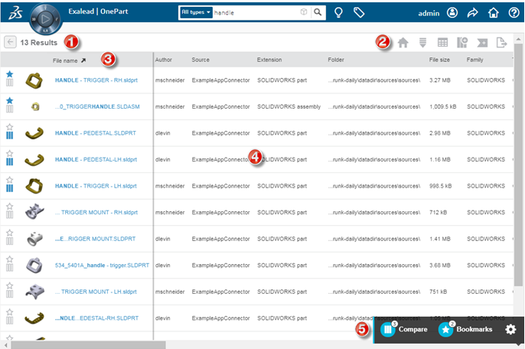Sort by the Source column header
The image size is (525, 349).
tap(201, 60)
